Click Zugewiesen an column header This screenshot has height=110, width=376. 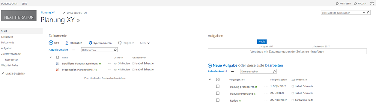pos(299,80)
